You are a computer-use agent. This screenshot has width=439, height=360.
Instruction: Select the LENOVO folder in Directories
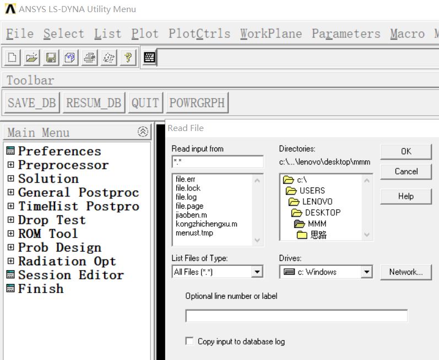coord(310,201)
